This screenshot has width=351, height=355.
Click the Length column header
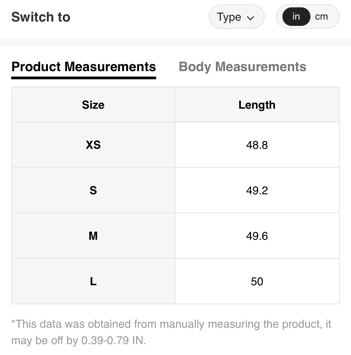click(257, 105)
